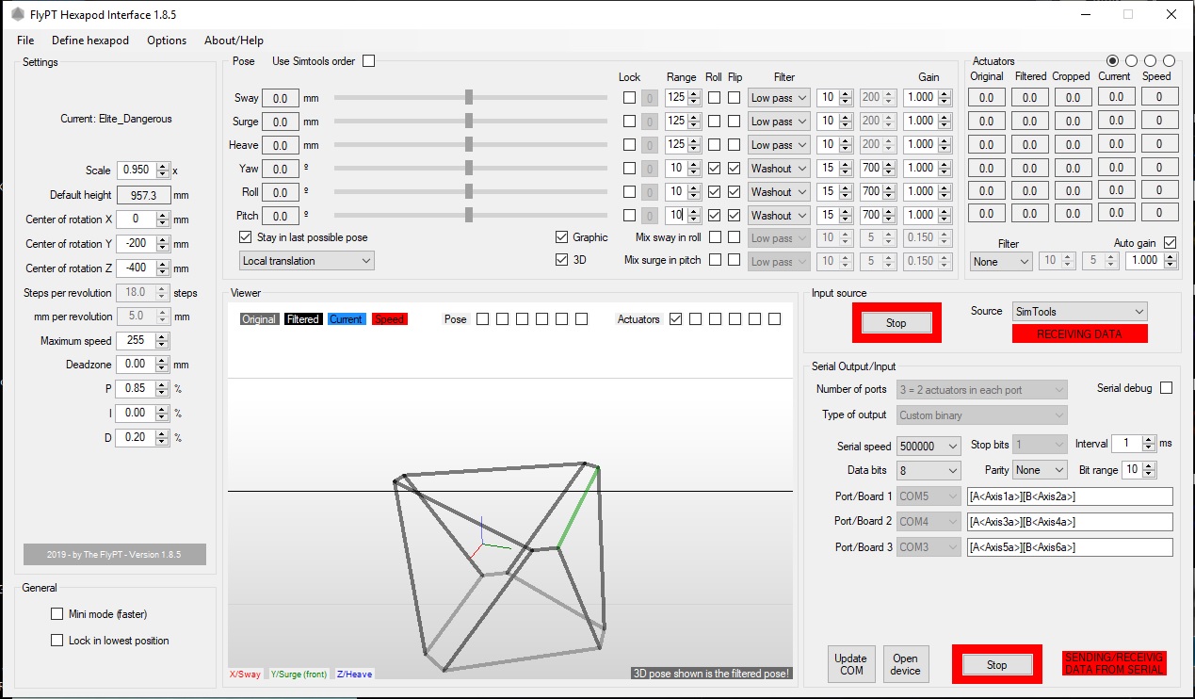Enable Mix sway in roll checkbox
The image size is (1195, 699).
tap(715, 237)
